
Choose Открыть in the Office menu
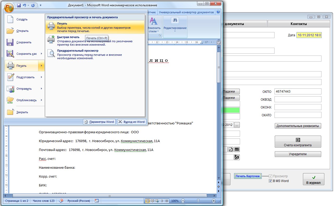click(x=24, y=31)
